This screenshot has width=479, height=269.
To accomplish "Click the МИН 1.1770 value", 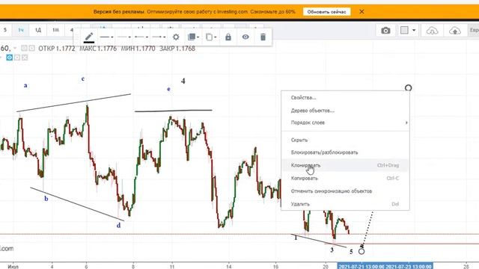I will 138,49.
